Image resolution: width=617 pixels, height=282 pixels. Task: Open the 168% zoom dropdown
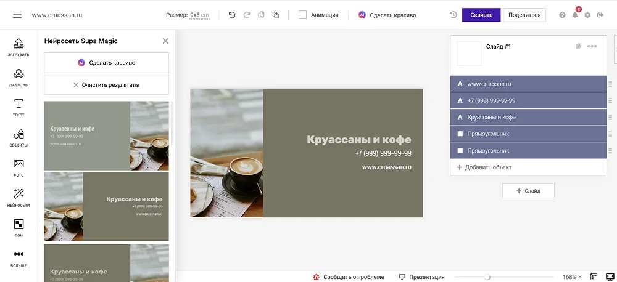(572, 277)
